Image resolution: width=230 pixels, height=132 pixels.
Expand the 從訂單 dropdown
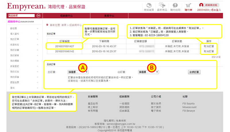pyautogui.click(x=148, y=72)
